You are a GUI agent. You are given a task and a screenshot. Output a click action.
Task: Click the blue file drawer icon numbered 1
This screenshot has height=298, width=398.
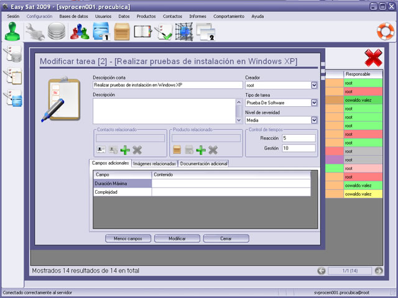[101, 32]
